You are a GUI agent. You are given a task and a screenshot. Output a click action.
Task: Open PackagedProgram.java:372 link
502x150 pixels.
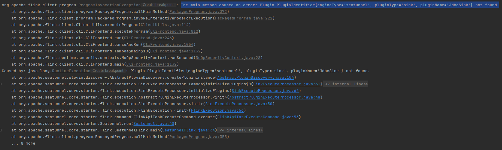pos(198,12)
